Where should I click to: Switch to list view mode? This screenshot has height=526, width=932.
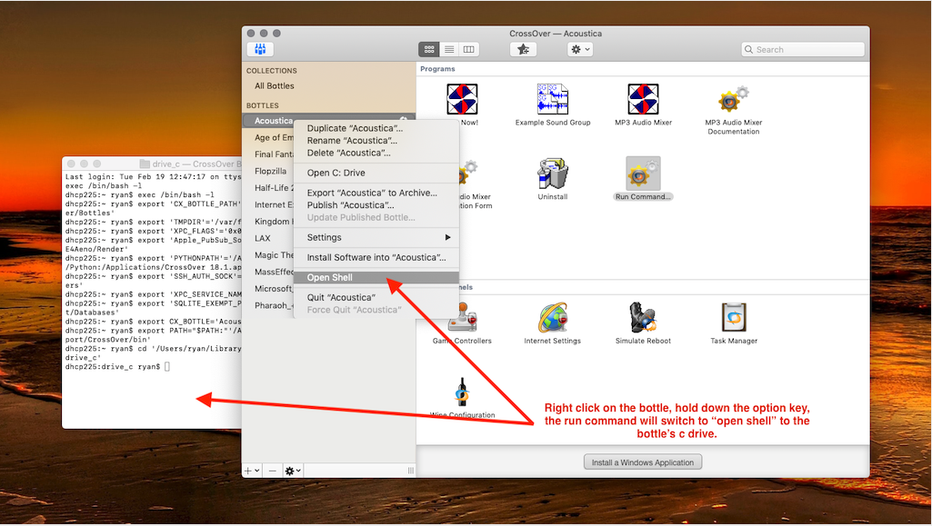click(x=449, y=49)
